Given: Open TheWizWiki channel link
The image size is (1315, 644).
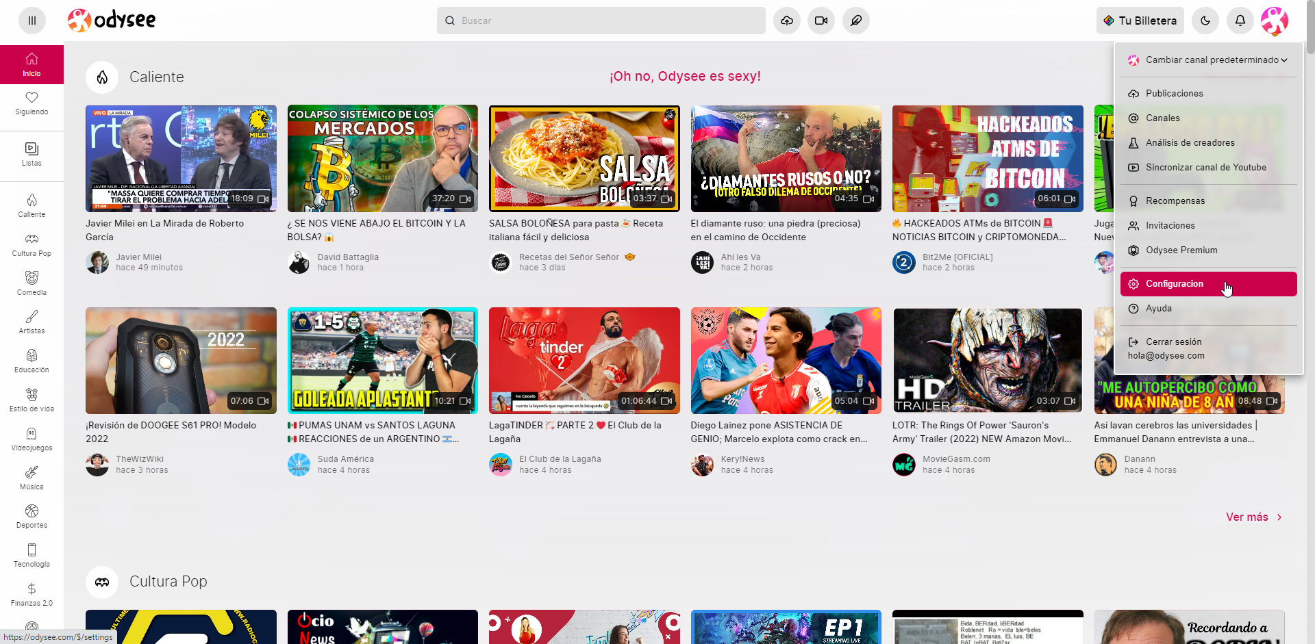Looking at the screenshot, I should pyautogui.click(x=140, y=459).
